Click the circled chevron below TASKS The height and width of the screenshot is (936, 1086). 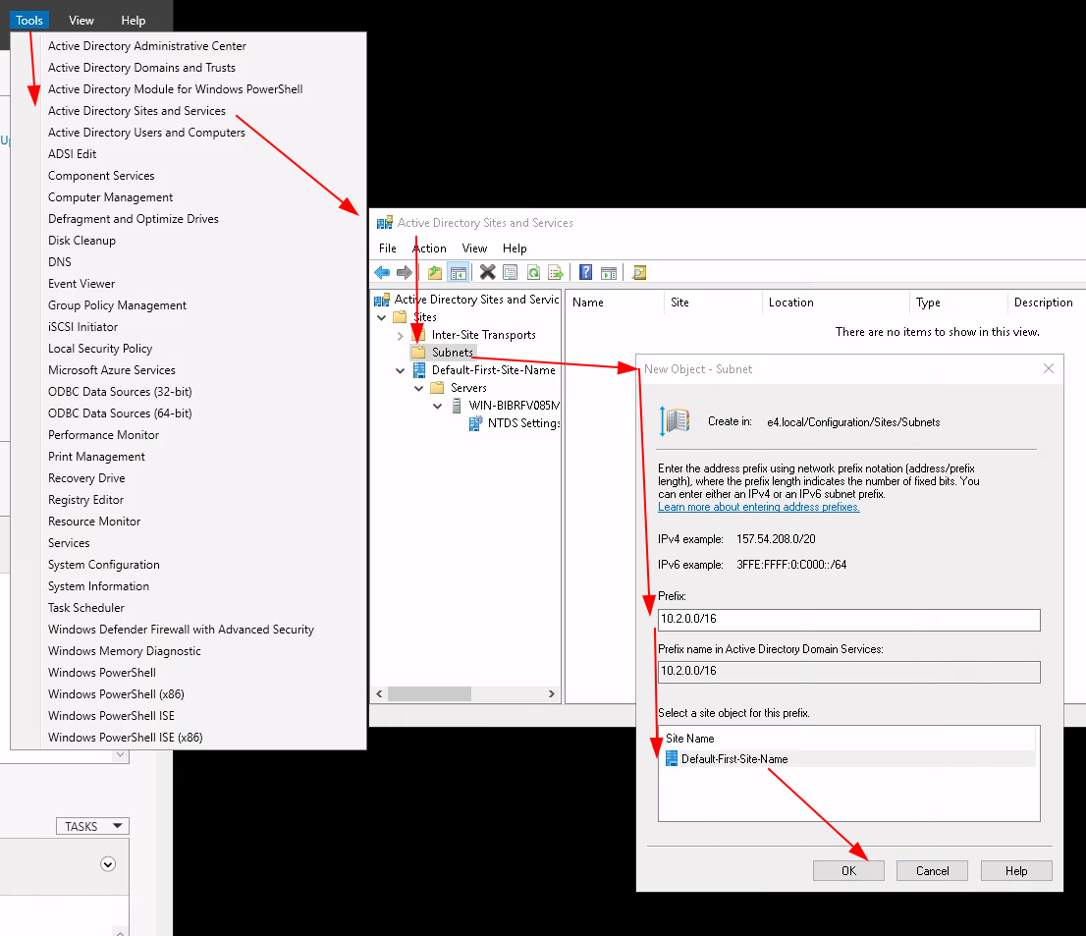pos(107,864)
